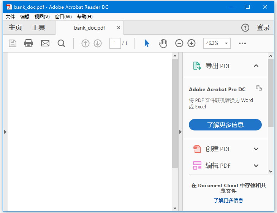Click the 创建 PDF label
The width and height of the screenshot is (277, 213).
pyautogui.click(x=218, y=149)
